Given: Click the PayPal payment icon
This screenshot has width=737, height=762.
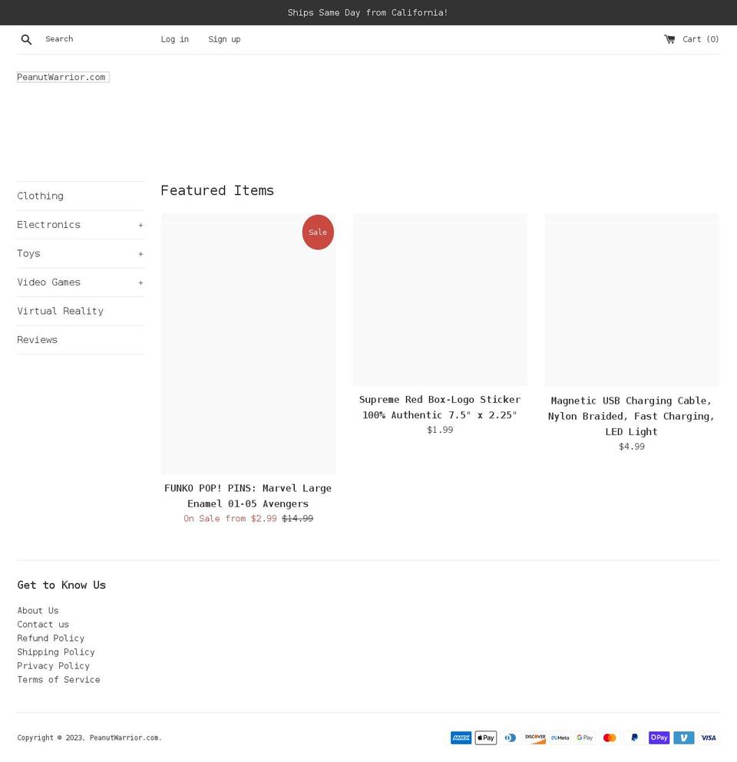Looking at the screenshot, I should (634, 737).
